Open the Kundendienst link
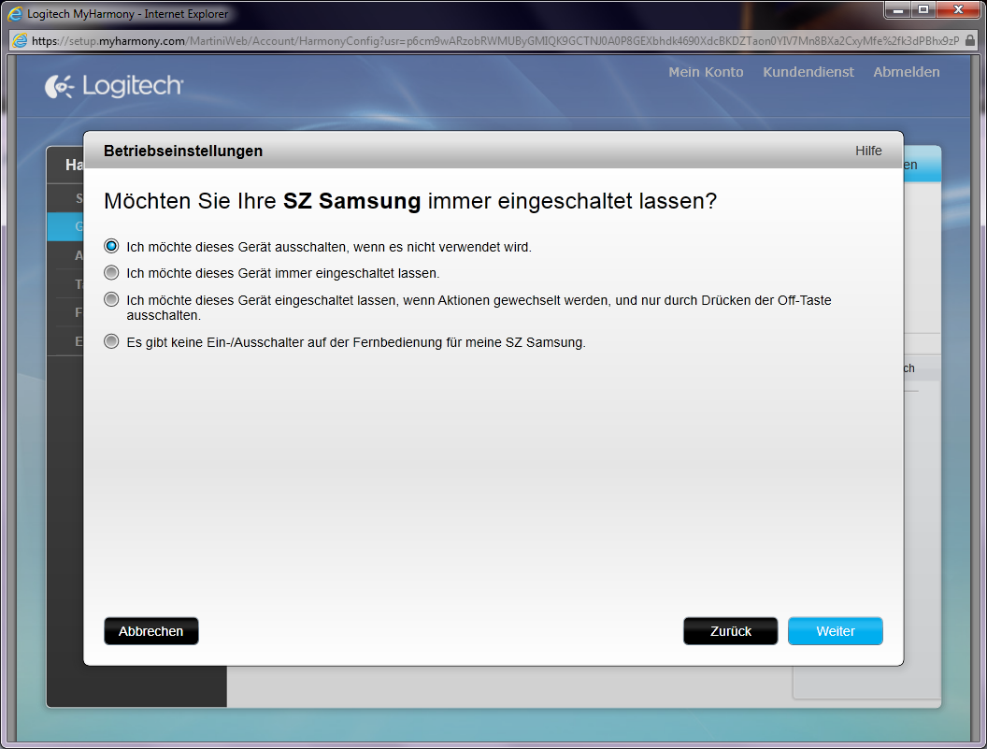This screenshot has width=987, height=749. (808, 72)
